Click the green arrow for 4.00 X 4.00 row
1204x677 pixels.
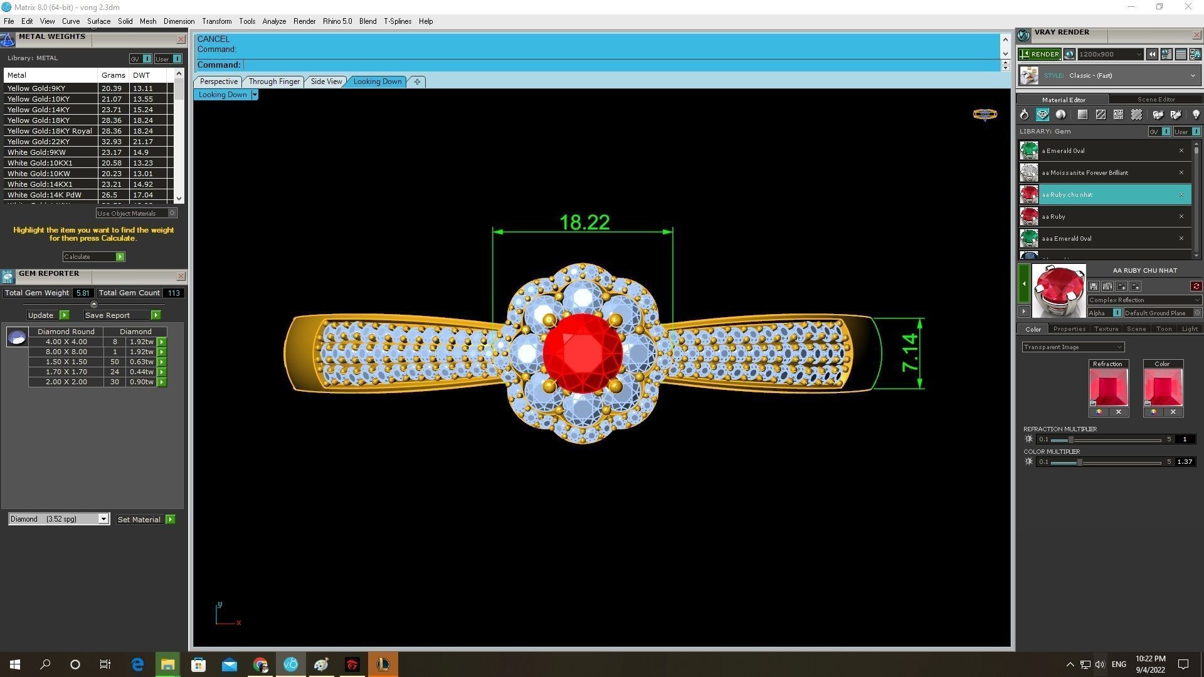coord(162,342)
